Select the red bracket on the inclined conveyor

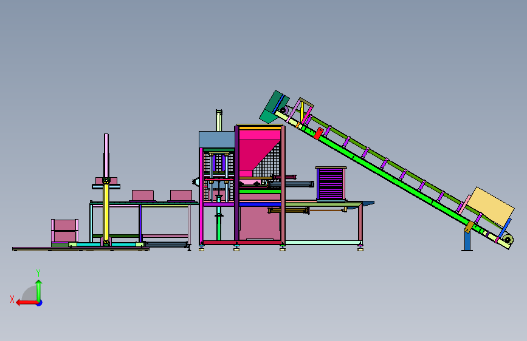coord(319,133)
